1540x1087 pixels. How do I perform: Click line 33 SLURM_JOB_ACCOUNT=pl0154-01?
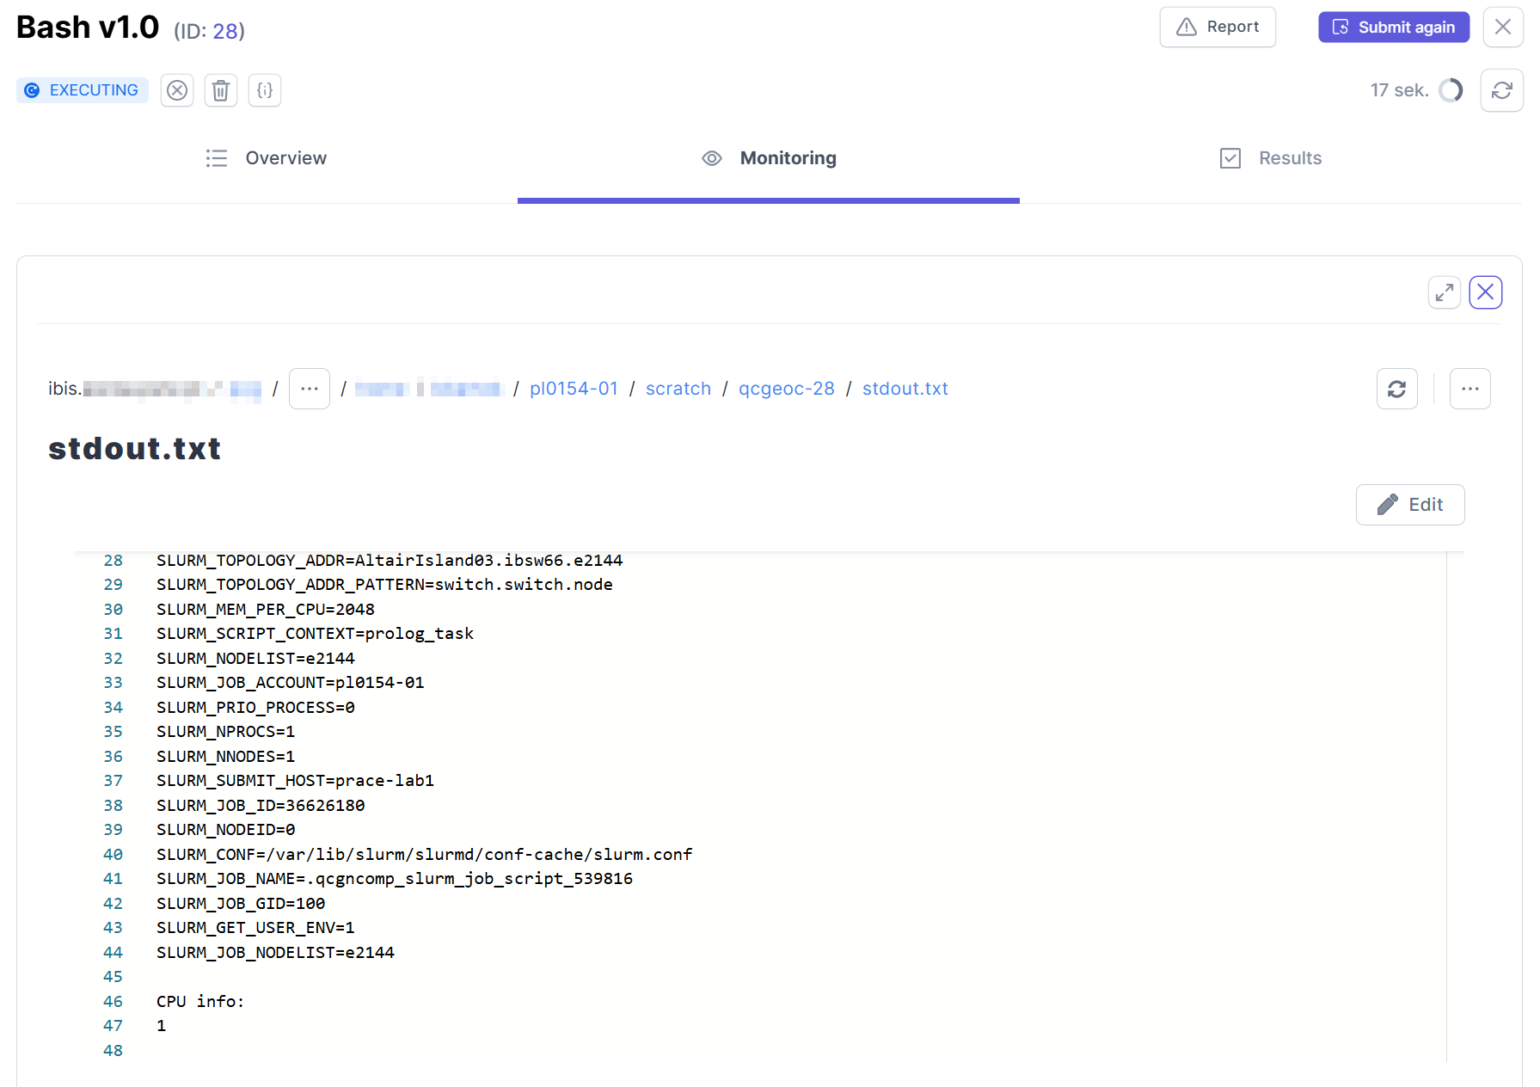pyautogui.click(x=291, y=683)
